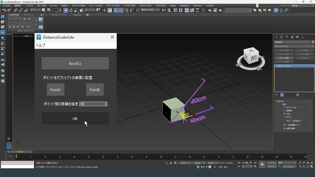Click the distance value field showing 40
The width and height of the screenshot is (315, 177).
91,104
